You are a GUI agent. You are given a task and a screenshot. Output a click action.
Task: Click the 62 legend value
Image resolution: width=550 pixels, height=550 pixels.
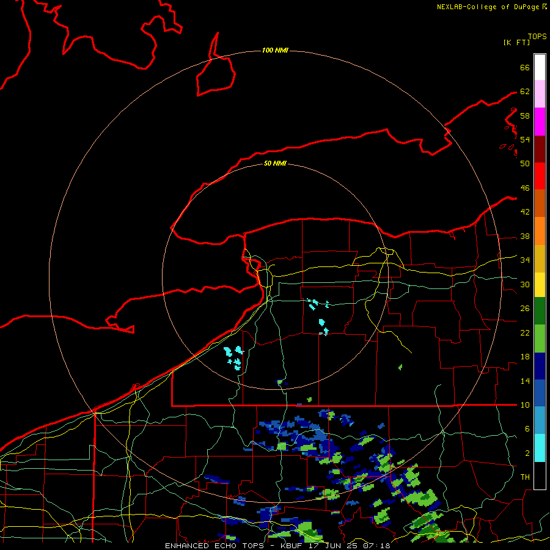tap(525, 92)
